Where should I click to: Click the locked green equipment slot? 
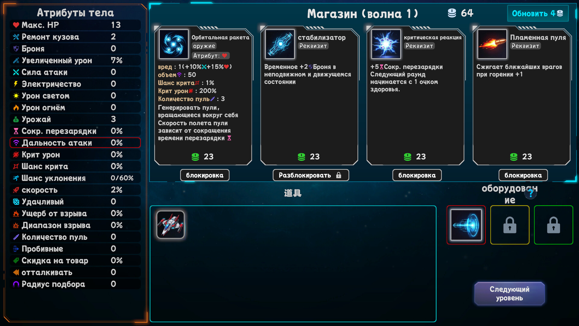553,225
